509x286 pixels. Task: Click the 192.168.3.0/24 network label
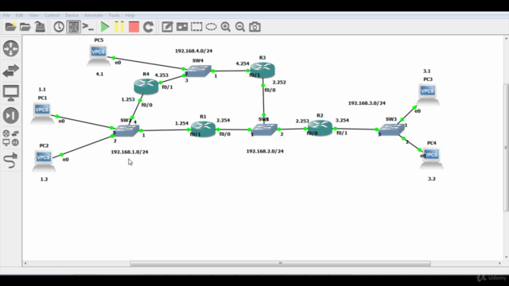[x=367, y=103]
